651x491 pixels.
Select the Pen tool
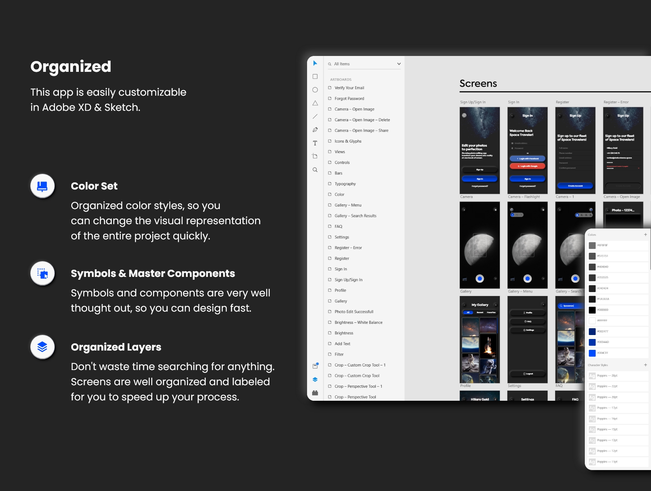click(x=315, y=130)
